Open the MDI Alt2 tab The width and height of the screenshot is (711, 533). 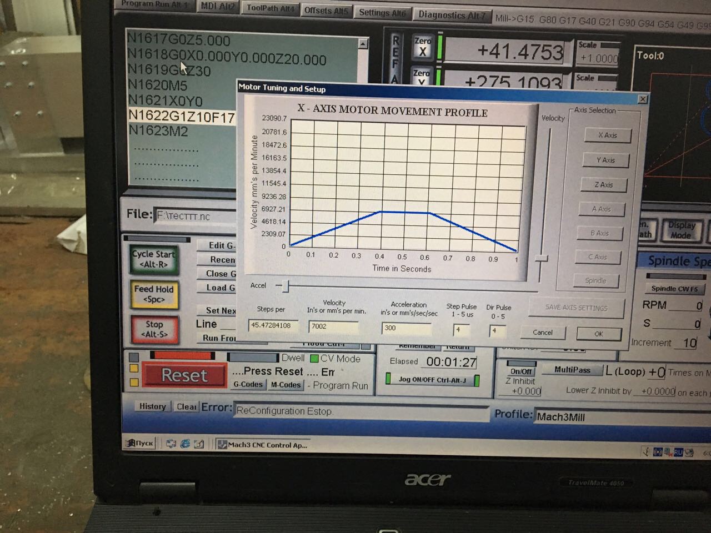click(x=218, y=6)
